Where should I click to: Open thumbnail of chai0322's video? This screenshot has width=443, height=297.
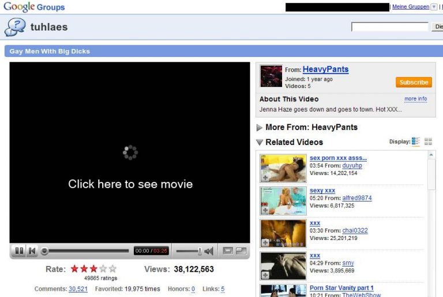pos(283,233)
